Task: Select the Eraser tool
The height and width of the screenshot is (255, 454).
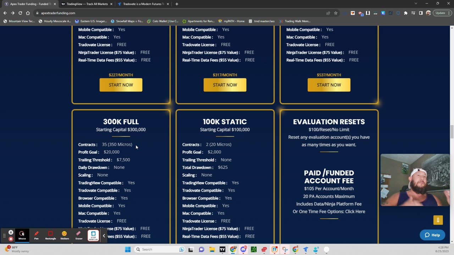Action: tap(79, 235)
